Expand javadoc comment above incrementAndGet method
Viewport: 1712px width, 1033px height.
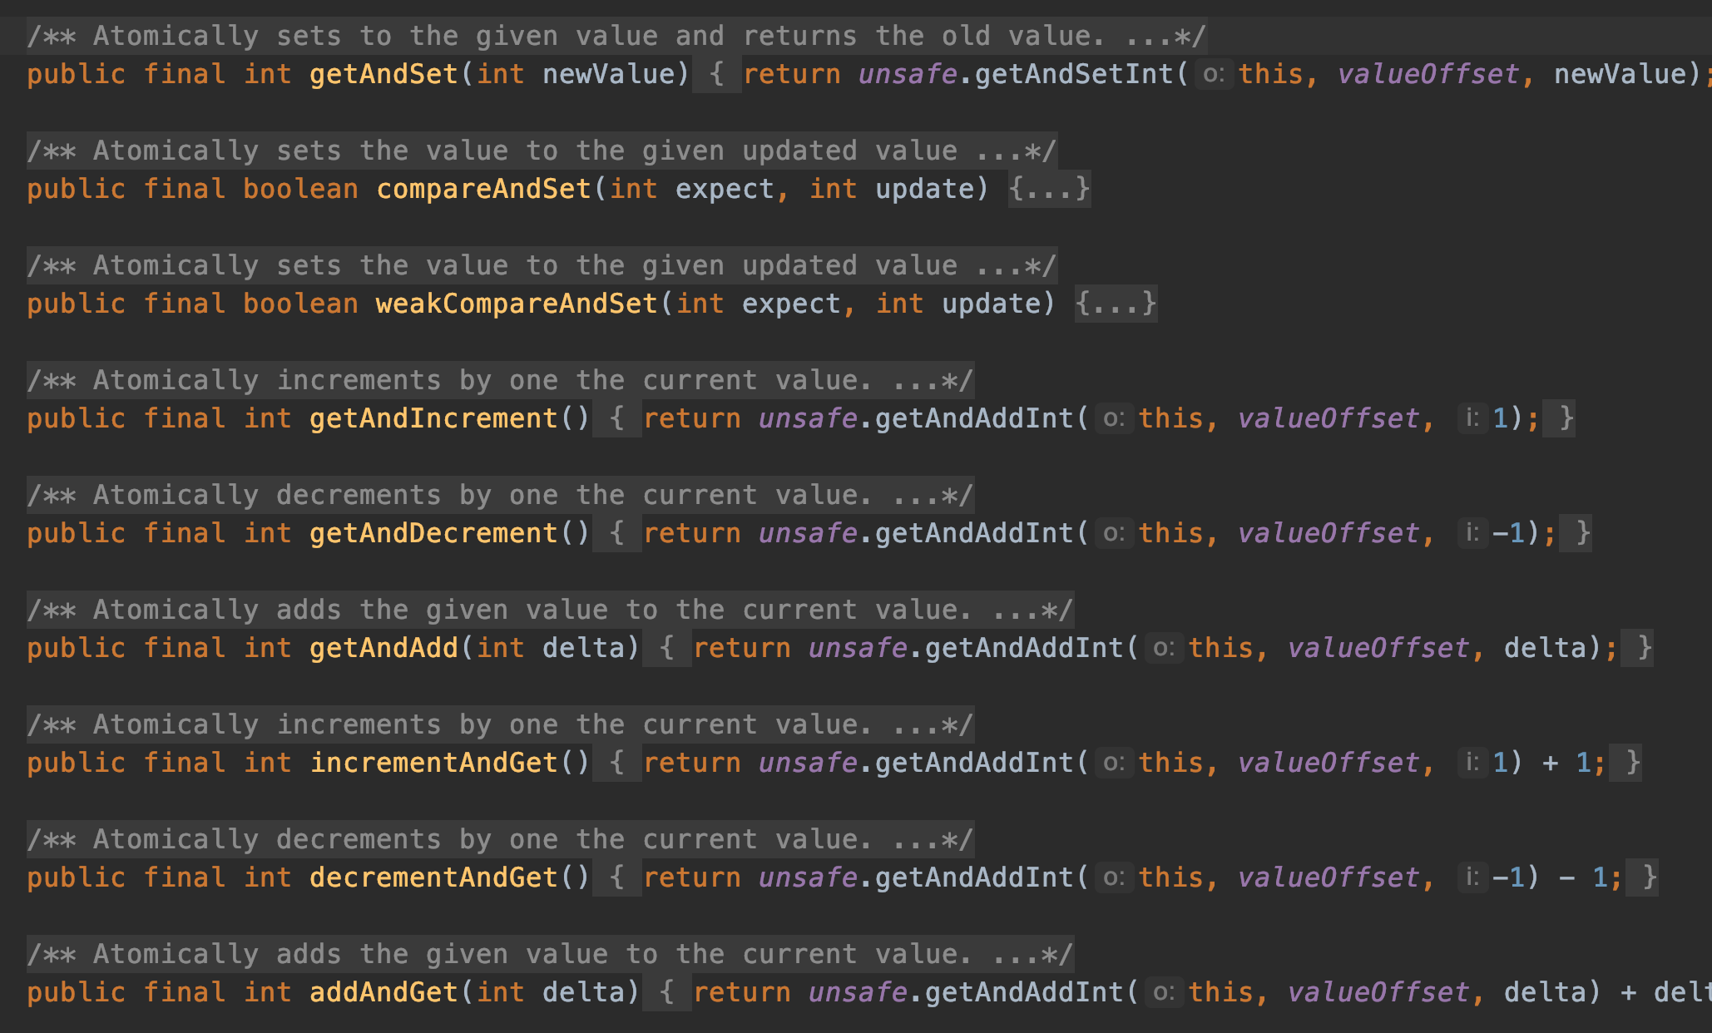point(915,725)
